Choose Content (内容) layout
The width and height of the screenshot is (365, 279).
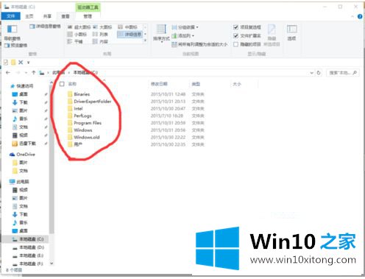tap(100, 41)
